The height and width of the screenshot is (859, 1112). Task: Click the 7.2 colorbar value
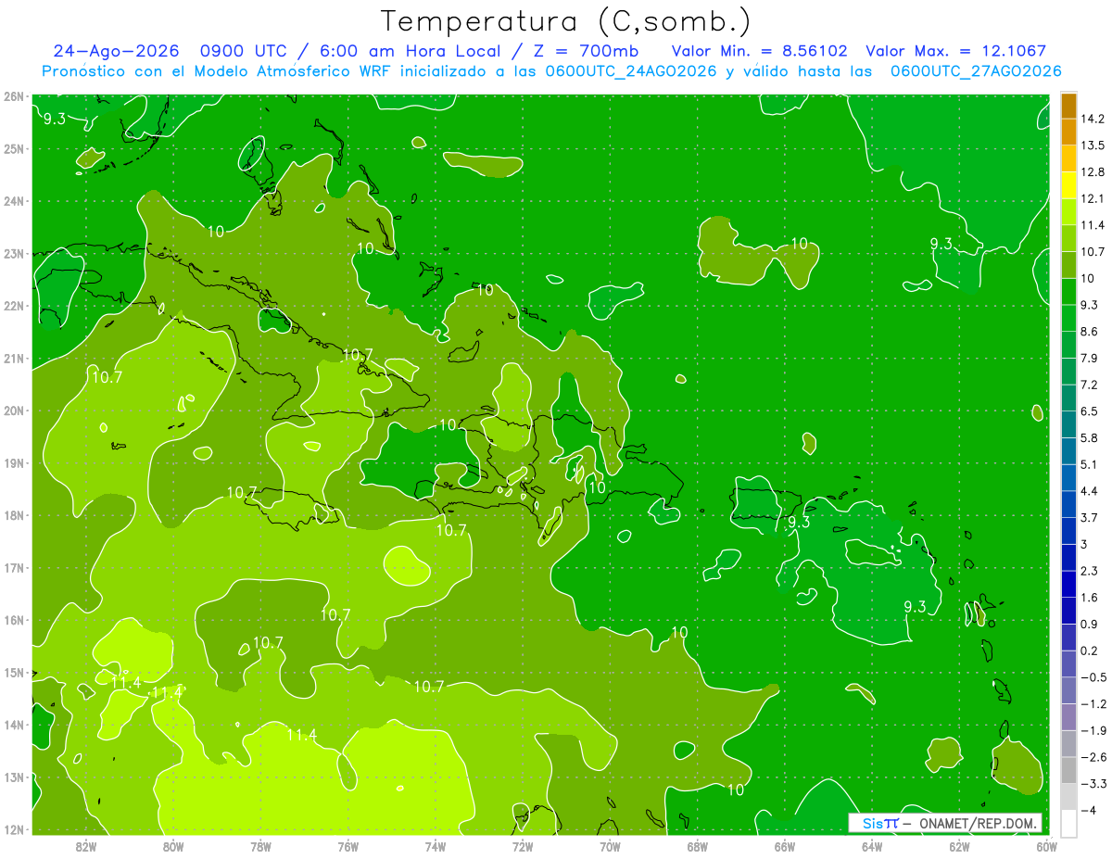tap(1090, 385)
